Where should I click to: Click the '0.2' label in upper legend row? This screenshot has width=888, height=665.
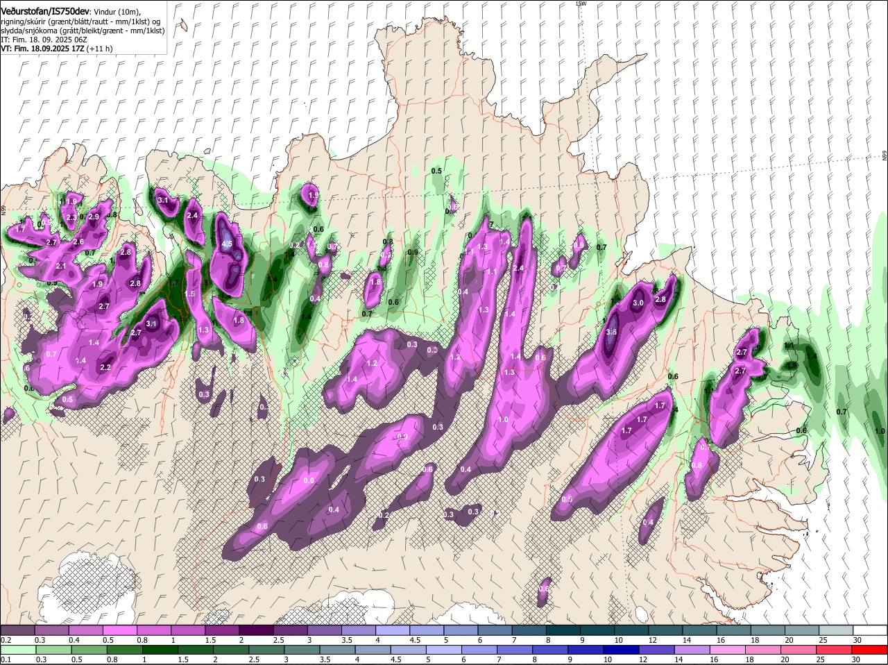click(x=6, y=639)
